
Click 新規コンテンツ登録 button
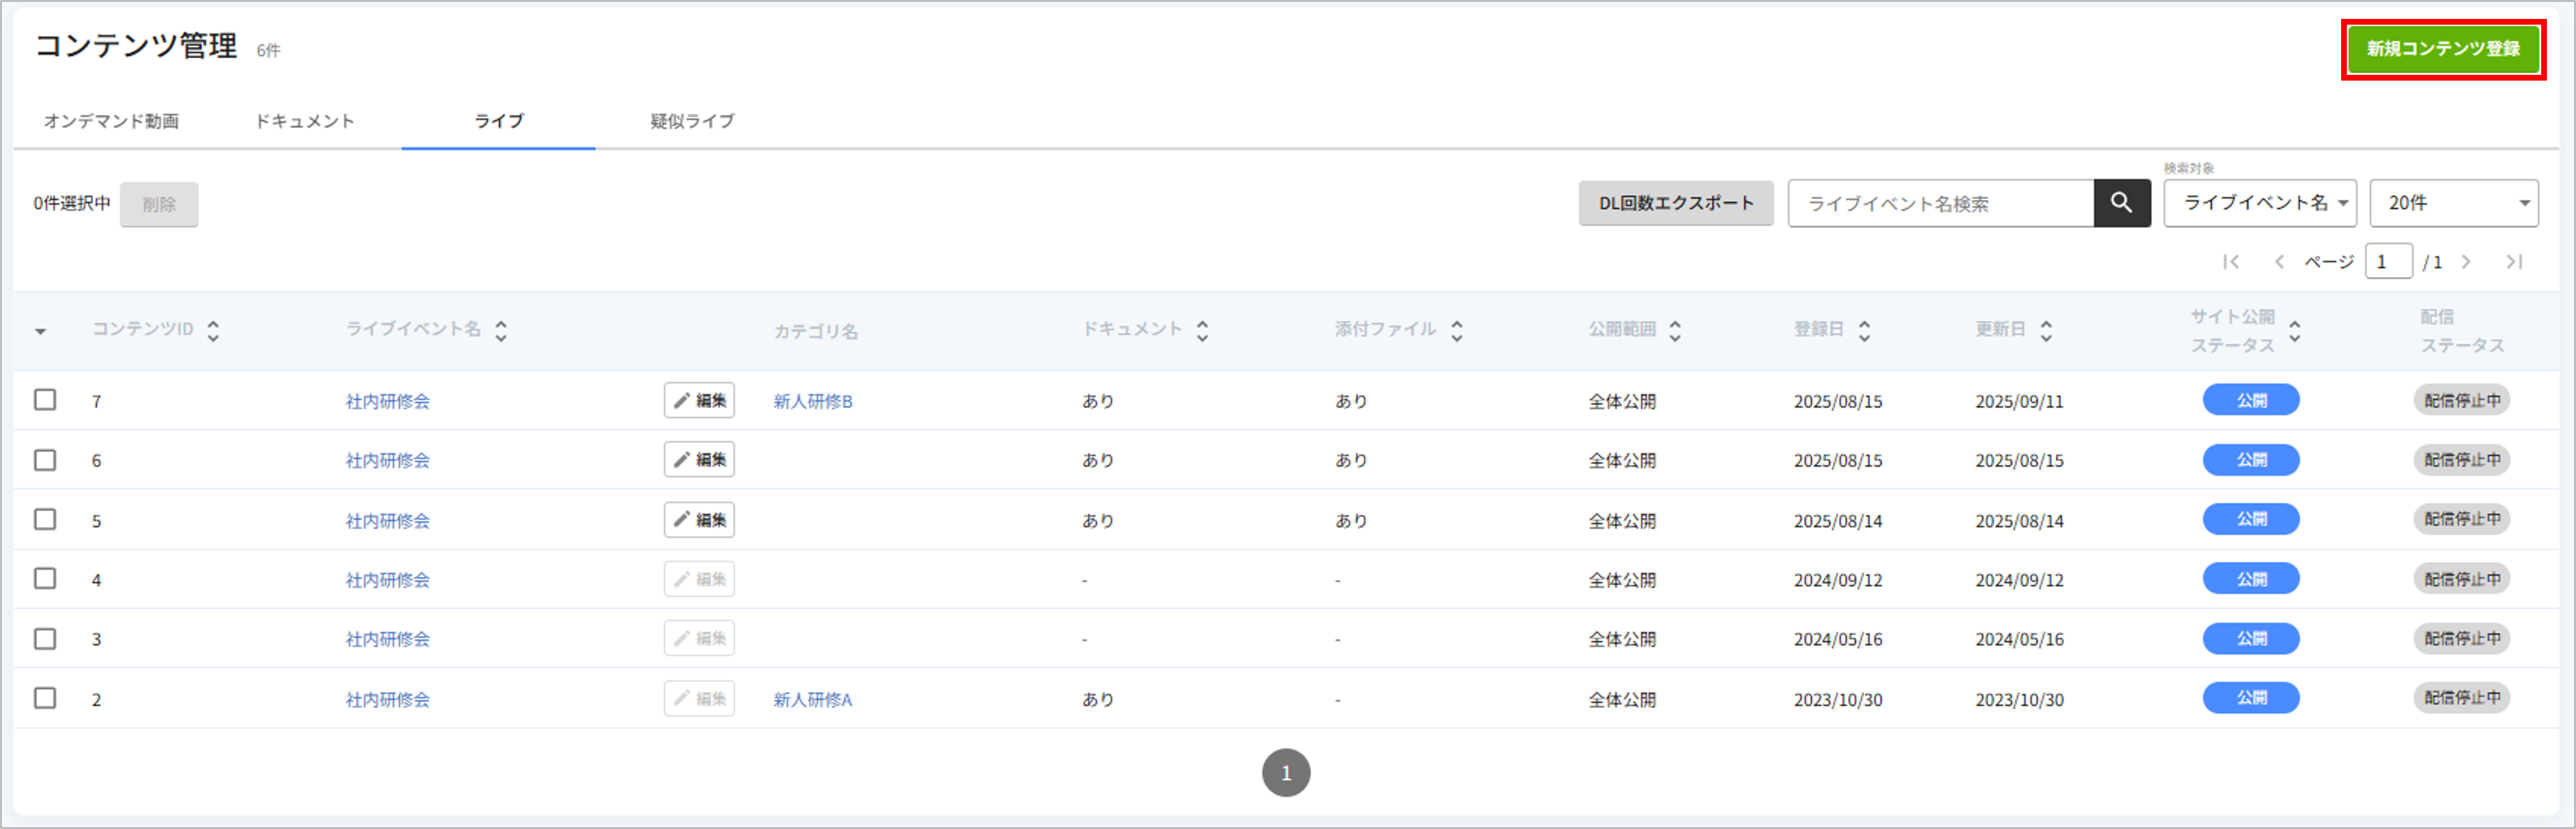2443,49
